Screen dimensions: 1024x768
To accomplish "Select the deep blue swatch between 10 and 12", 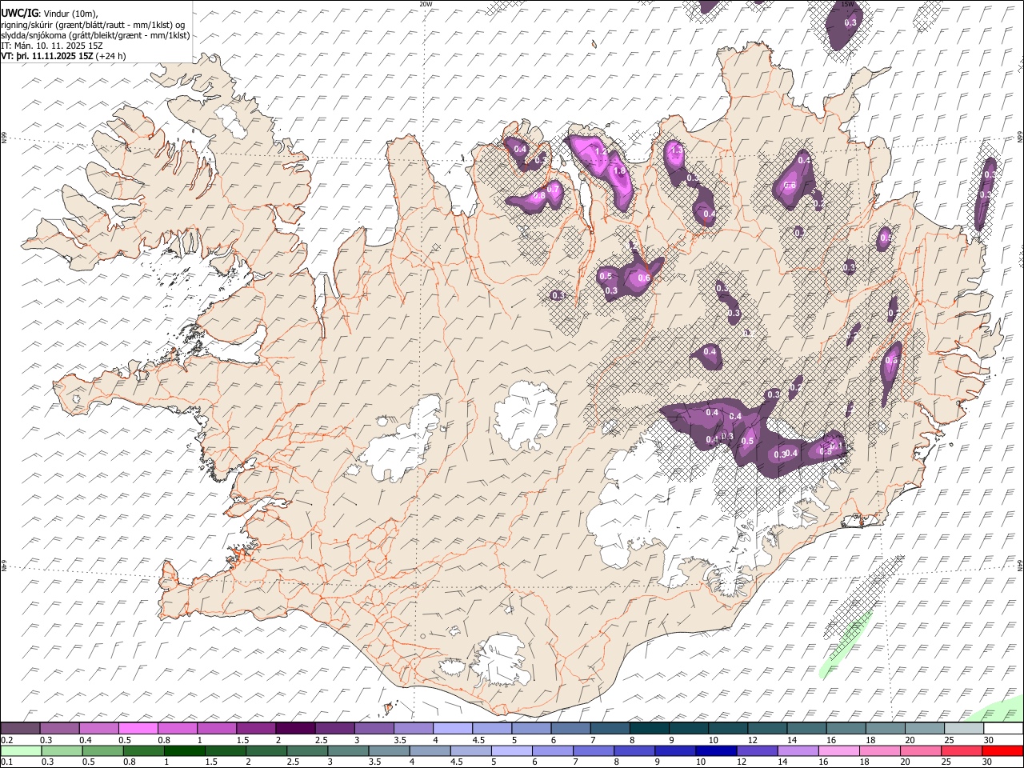I will (x=714, y=750).
